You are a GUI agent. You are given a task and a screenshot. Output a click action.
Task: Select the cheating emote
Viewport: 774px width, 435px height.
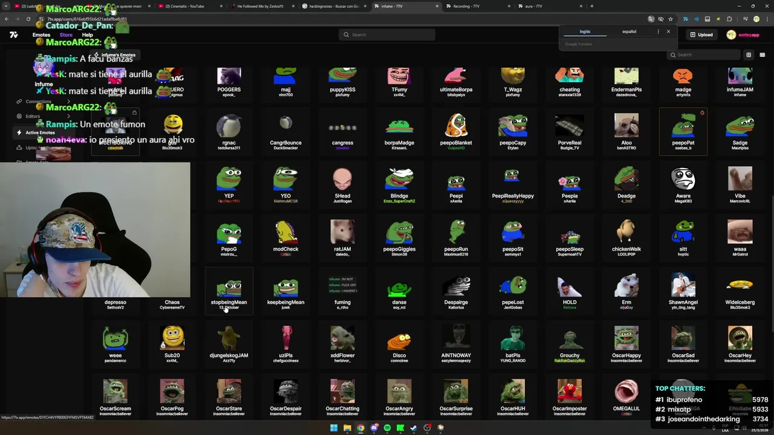point(570,82)
